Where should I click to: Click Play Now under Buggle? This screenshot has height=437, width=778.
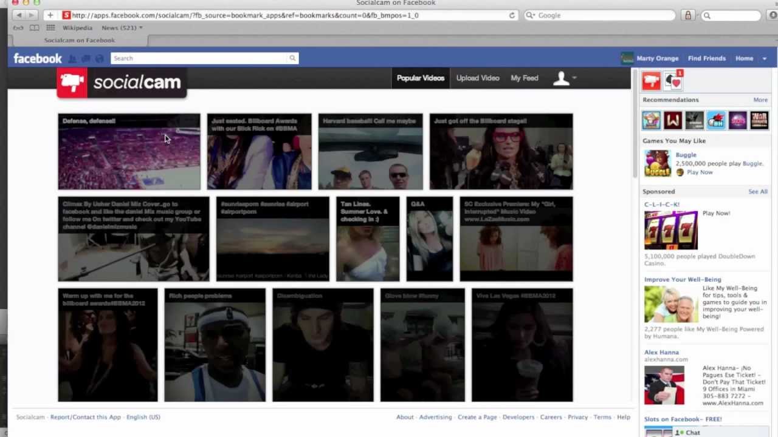coord(700,172)
